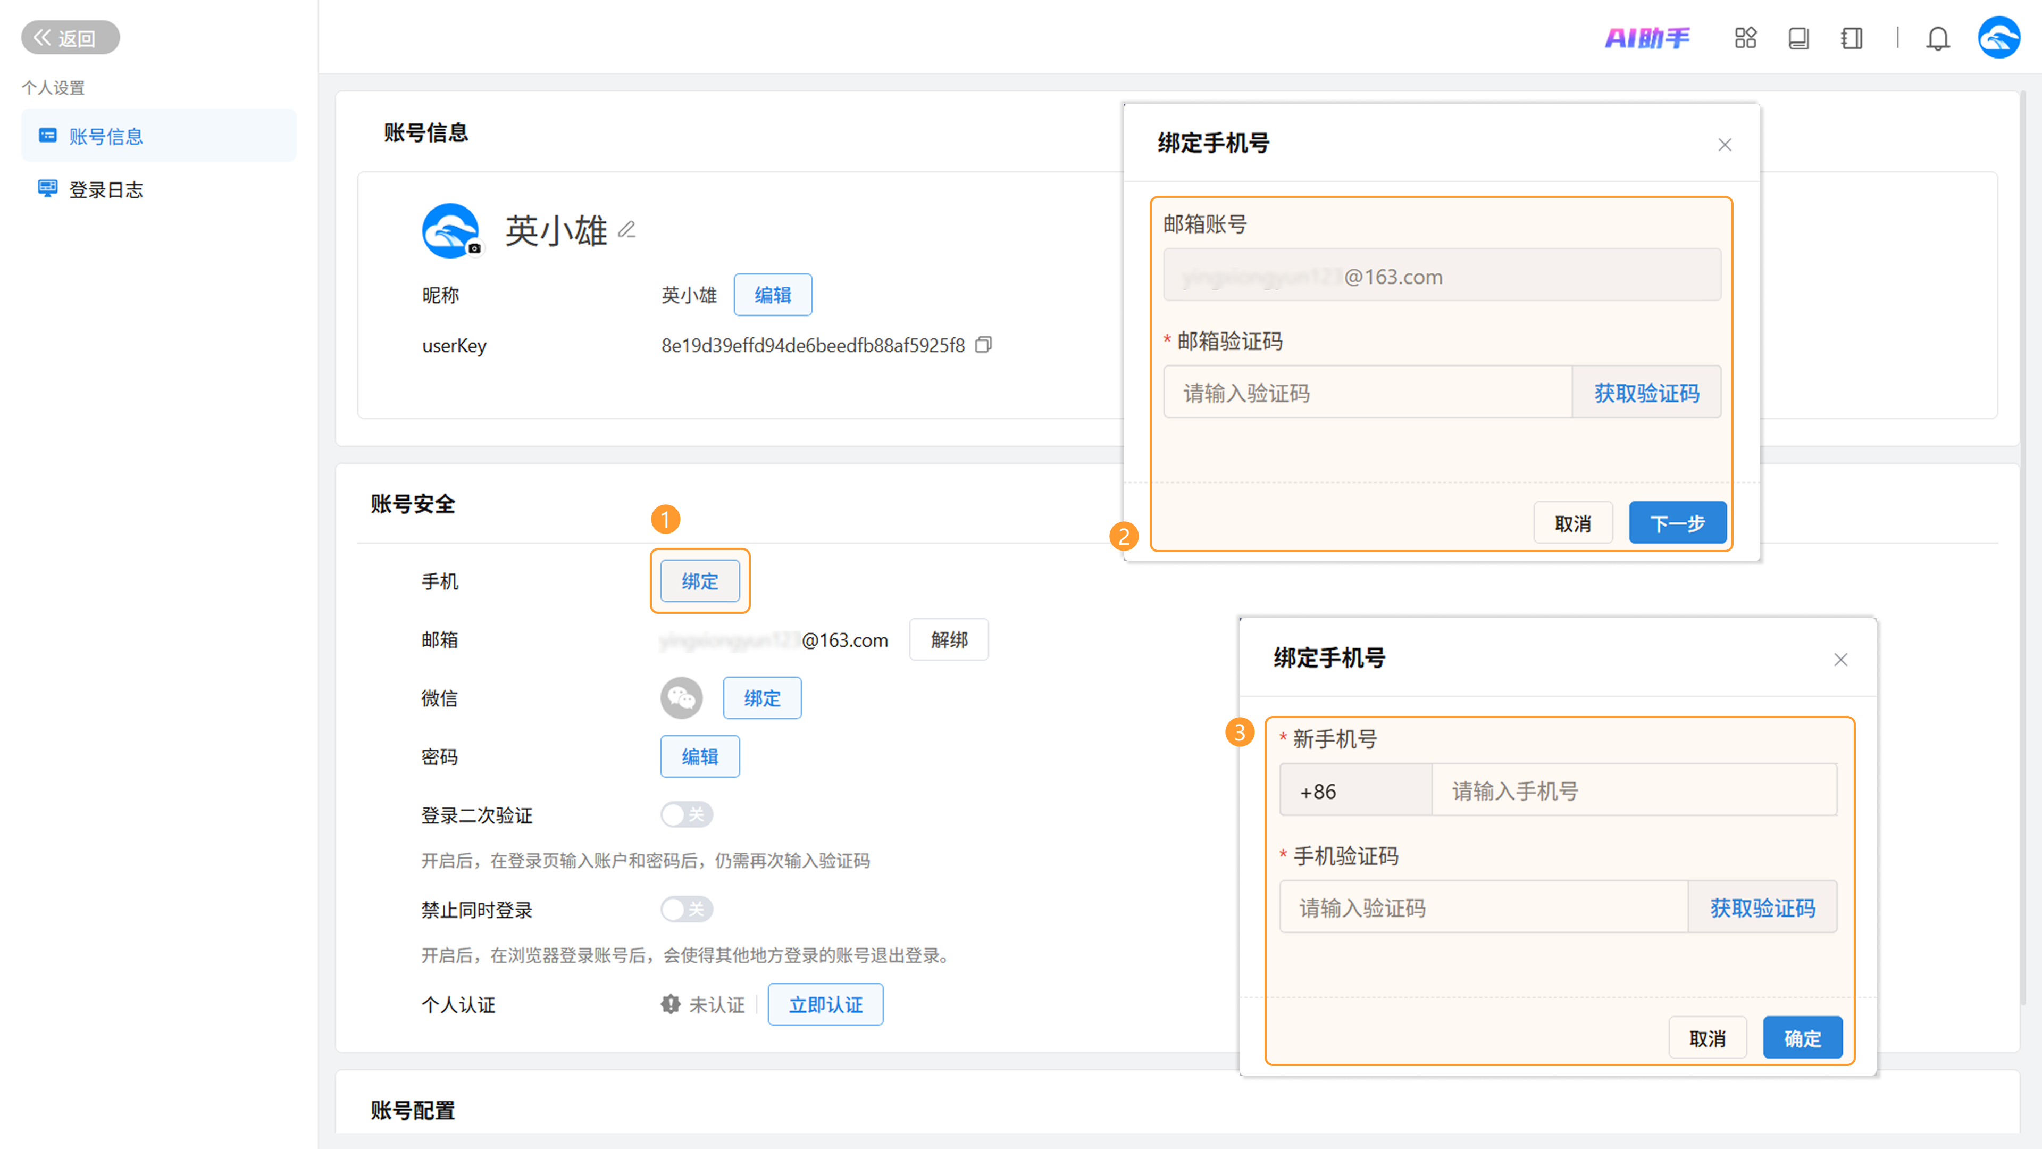Viewport: 2042px width, 1149px height.
Task: Open the notification bell
Action: pyautogui.click(x=1937, y=38)
